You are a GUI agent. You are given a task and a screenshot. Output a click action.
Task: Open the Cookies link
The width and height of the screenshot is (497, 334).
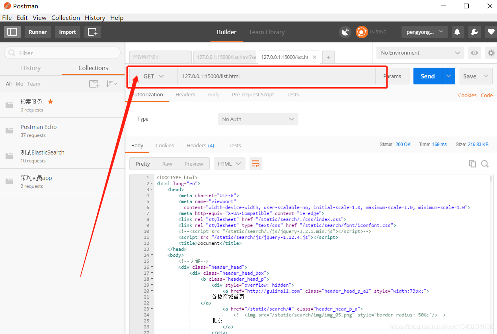pyautogui.click(x=467, y=95)
